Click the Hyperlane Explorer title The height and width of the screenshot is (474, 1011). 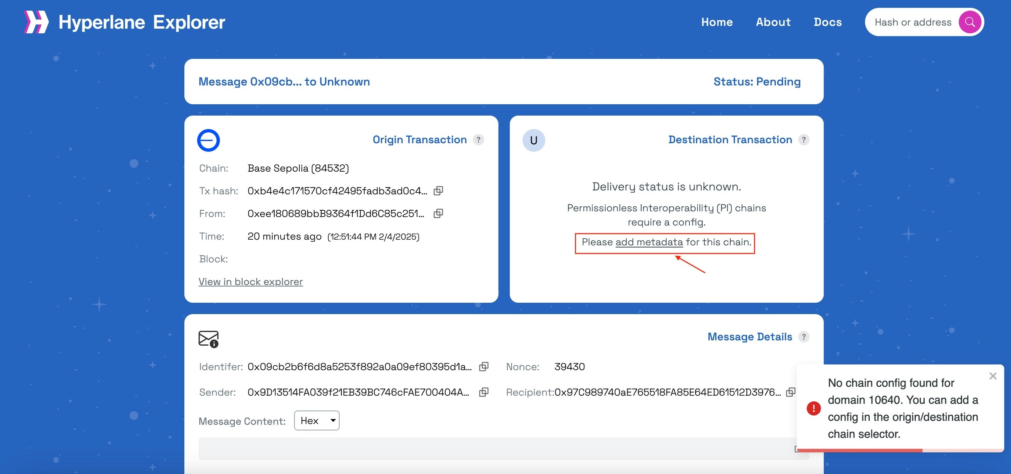[142, 22]
